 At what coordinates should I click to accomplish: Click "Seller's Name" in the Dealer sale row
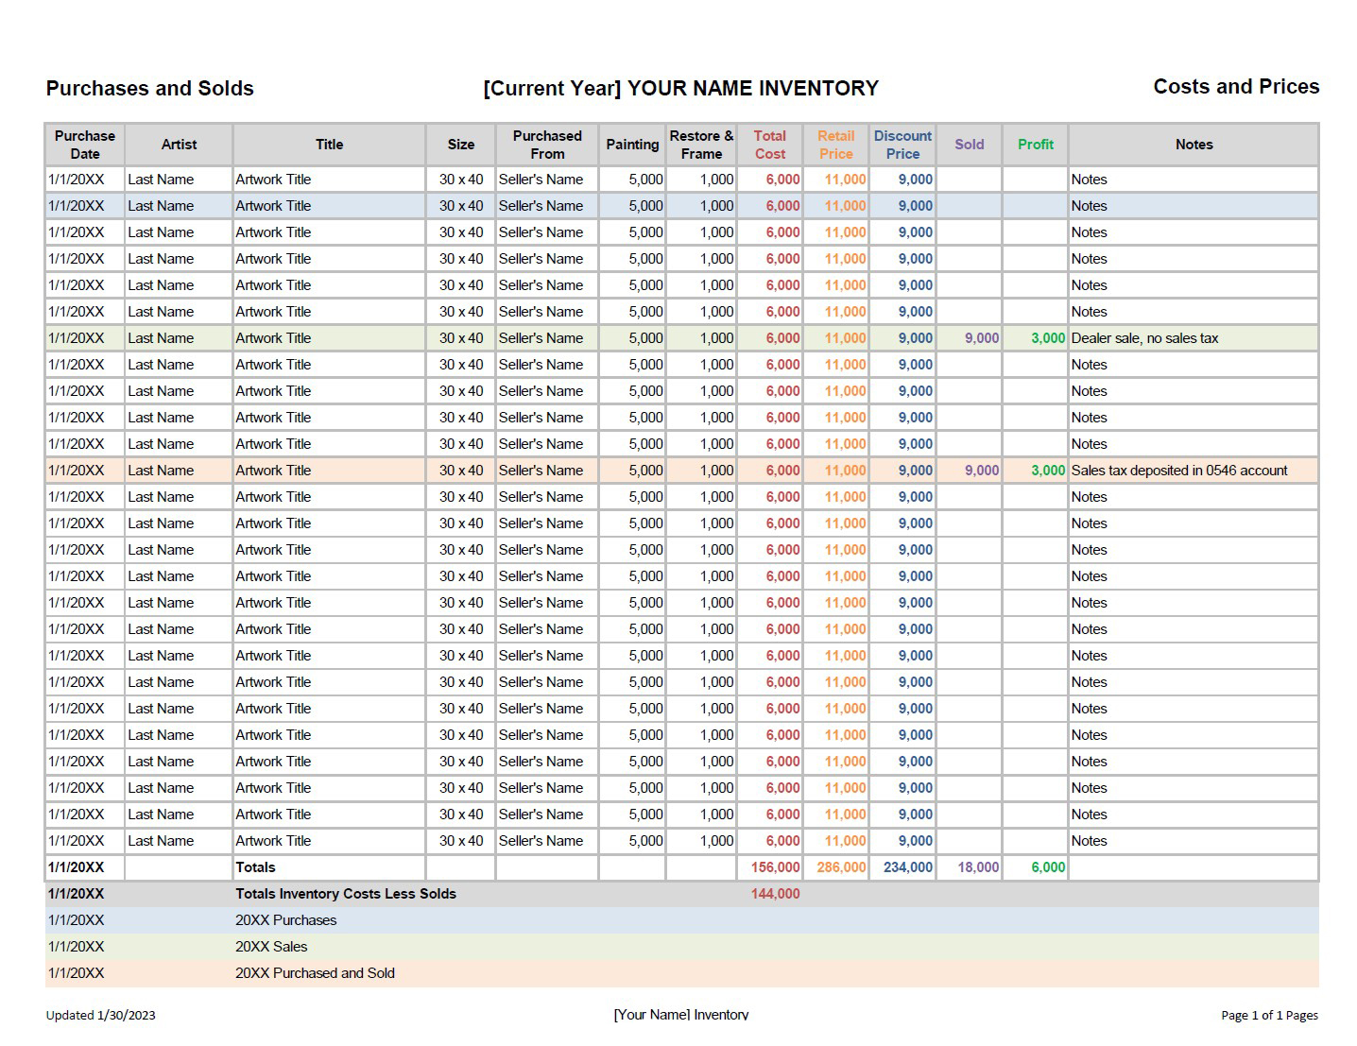(541, 338)
